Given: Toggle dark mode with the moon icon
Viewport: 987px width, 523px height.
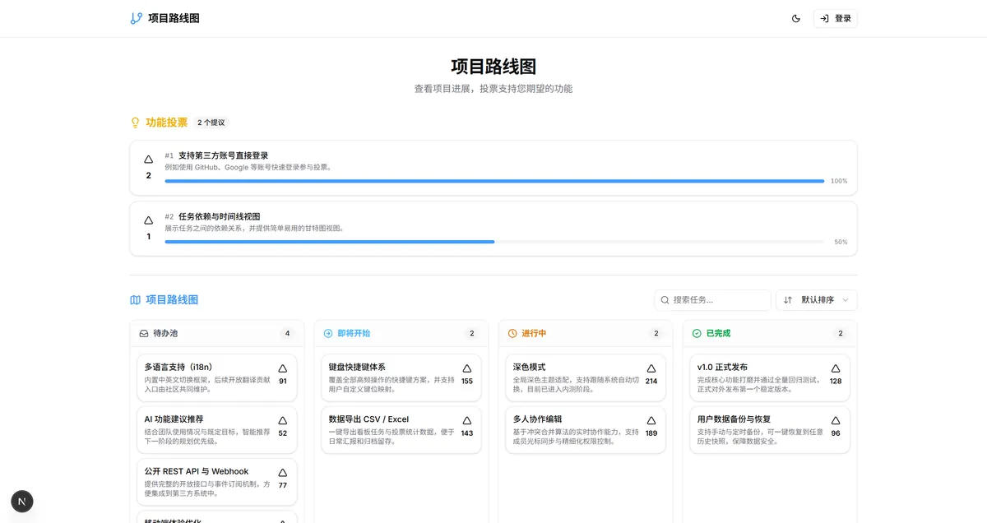Looking at the screenshot, I should (x=796, y=18).
